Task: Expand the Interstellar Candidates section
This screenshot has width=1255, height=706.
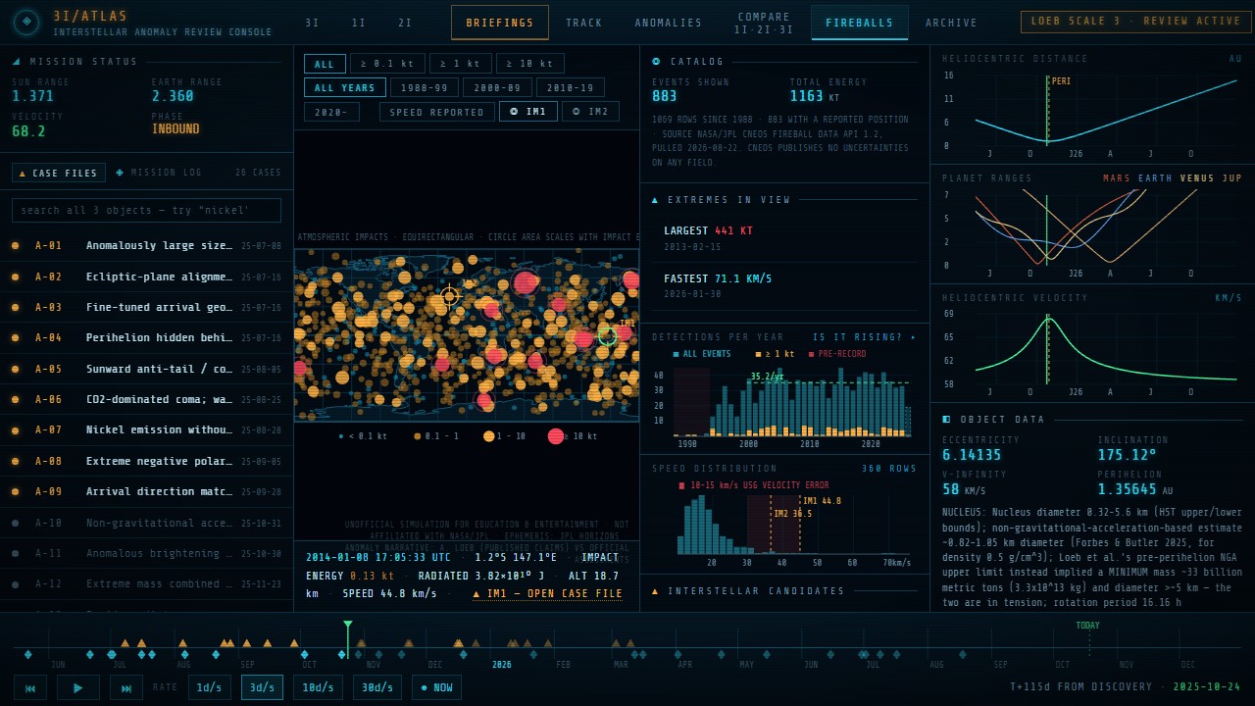Action: click(784, 591)
